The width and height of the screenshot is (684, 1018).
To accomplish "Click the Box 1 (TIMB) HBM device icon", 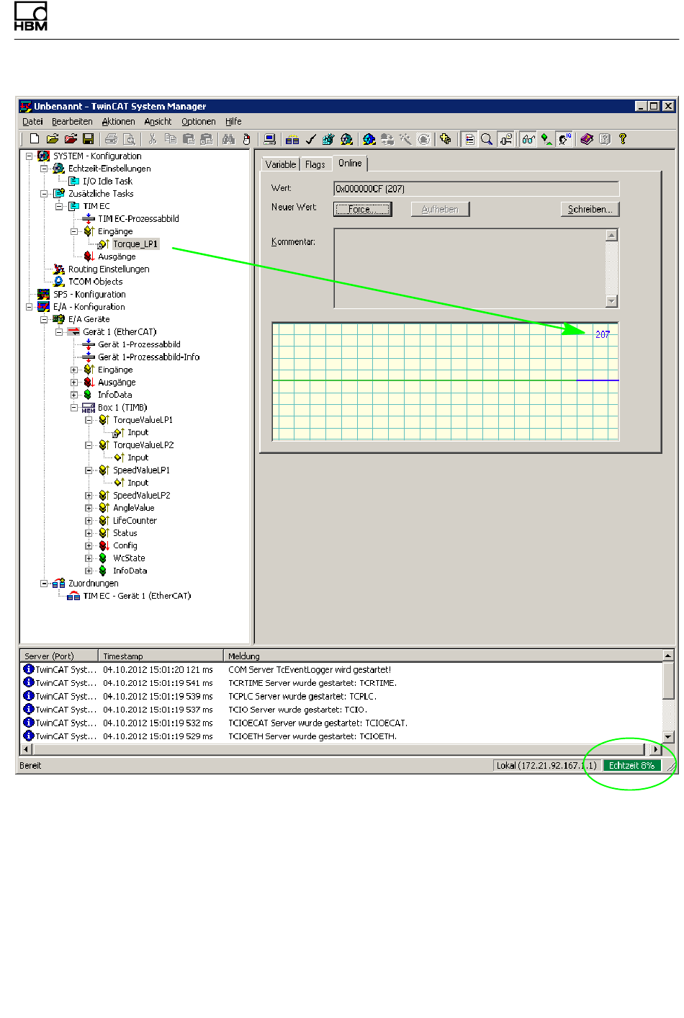I will pos(89,408).
